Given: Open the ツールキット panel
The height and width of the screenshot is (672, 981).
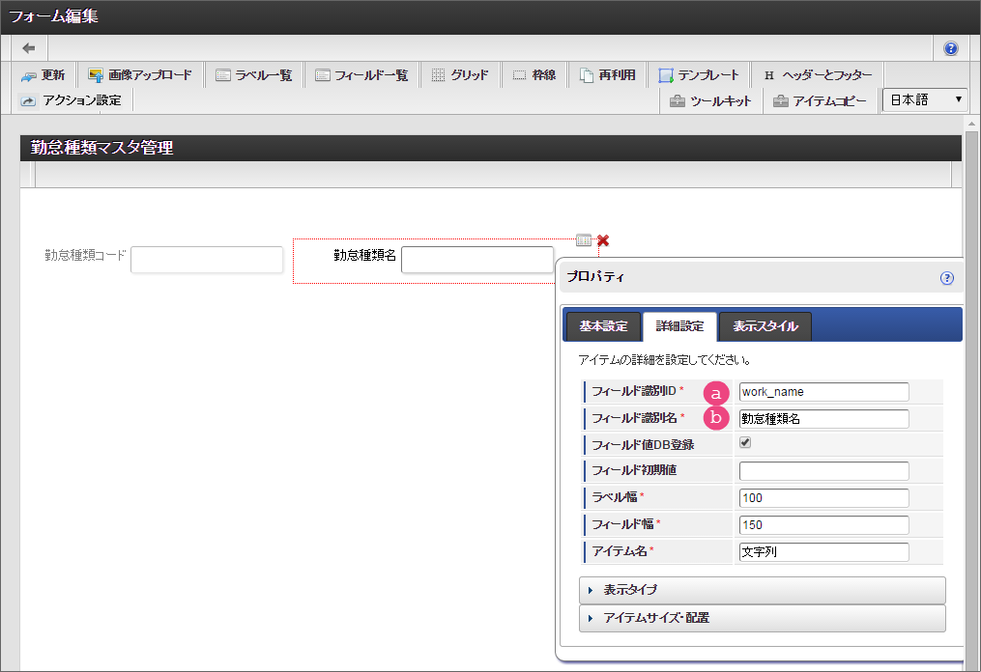Looking at the screenshot, I should tap(710, 101).
